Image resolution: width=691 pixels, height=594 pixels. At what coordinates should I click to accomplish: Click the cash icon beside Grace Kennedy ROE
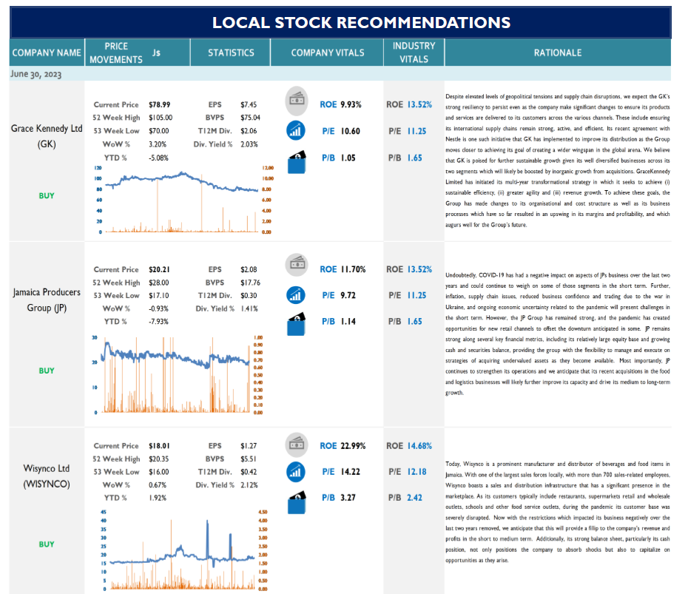point(297,101)
